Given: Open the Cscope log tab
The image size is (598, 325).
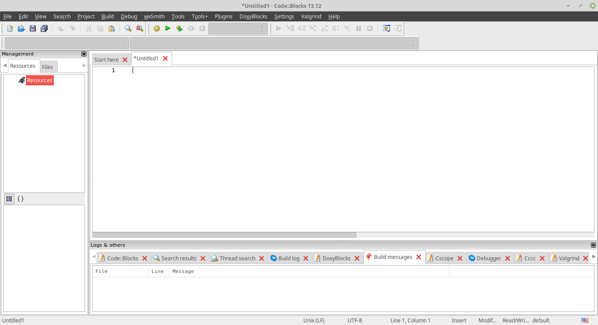Looking at the screenshot, I should 444,258.
